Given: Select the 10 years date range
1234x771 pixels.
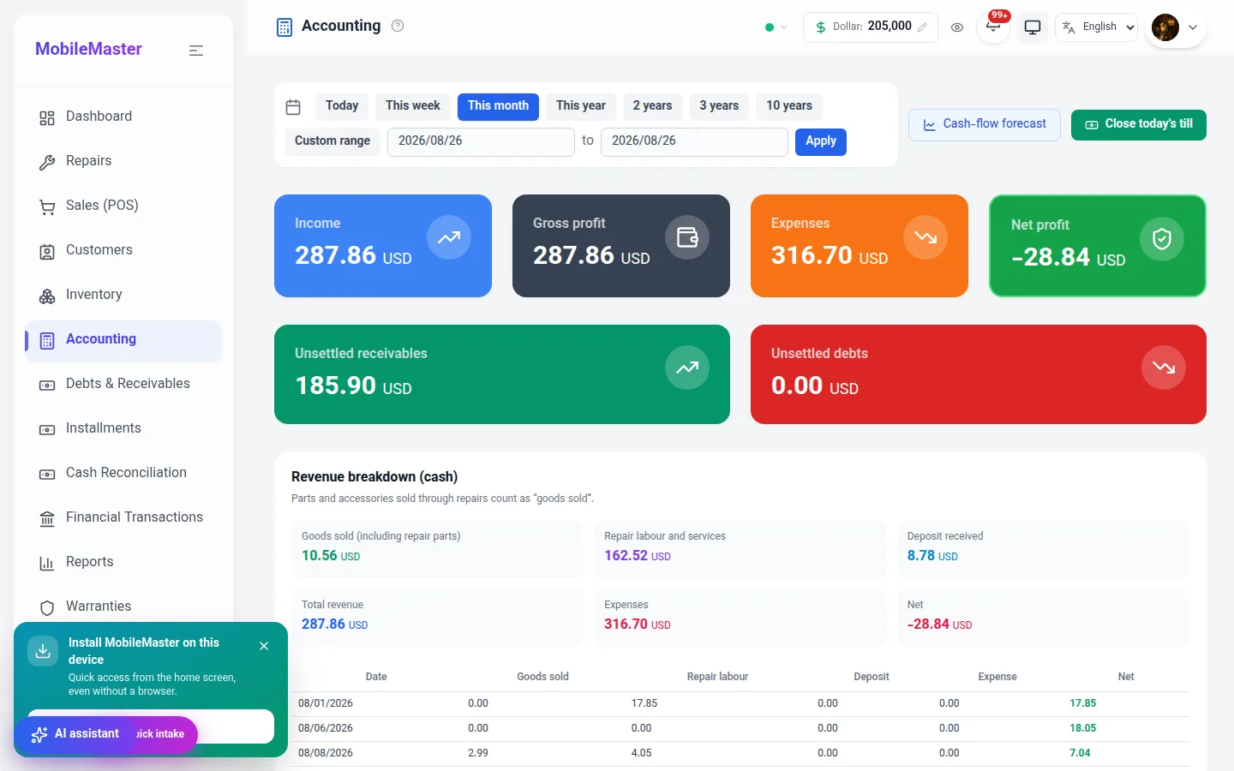Looking at the screenshot, I should coord(789,106).
